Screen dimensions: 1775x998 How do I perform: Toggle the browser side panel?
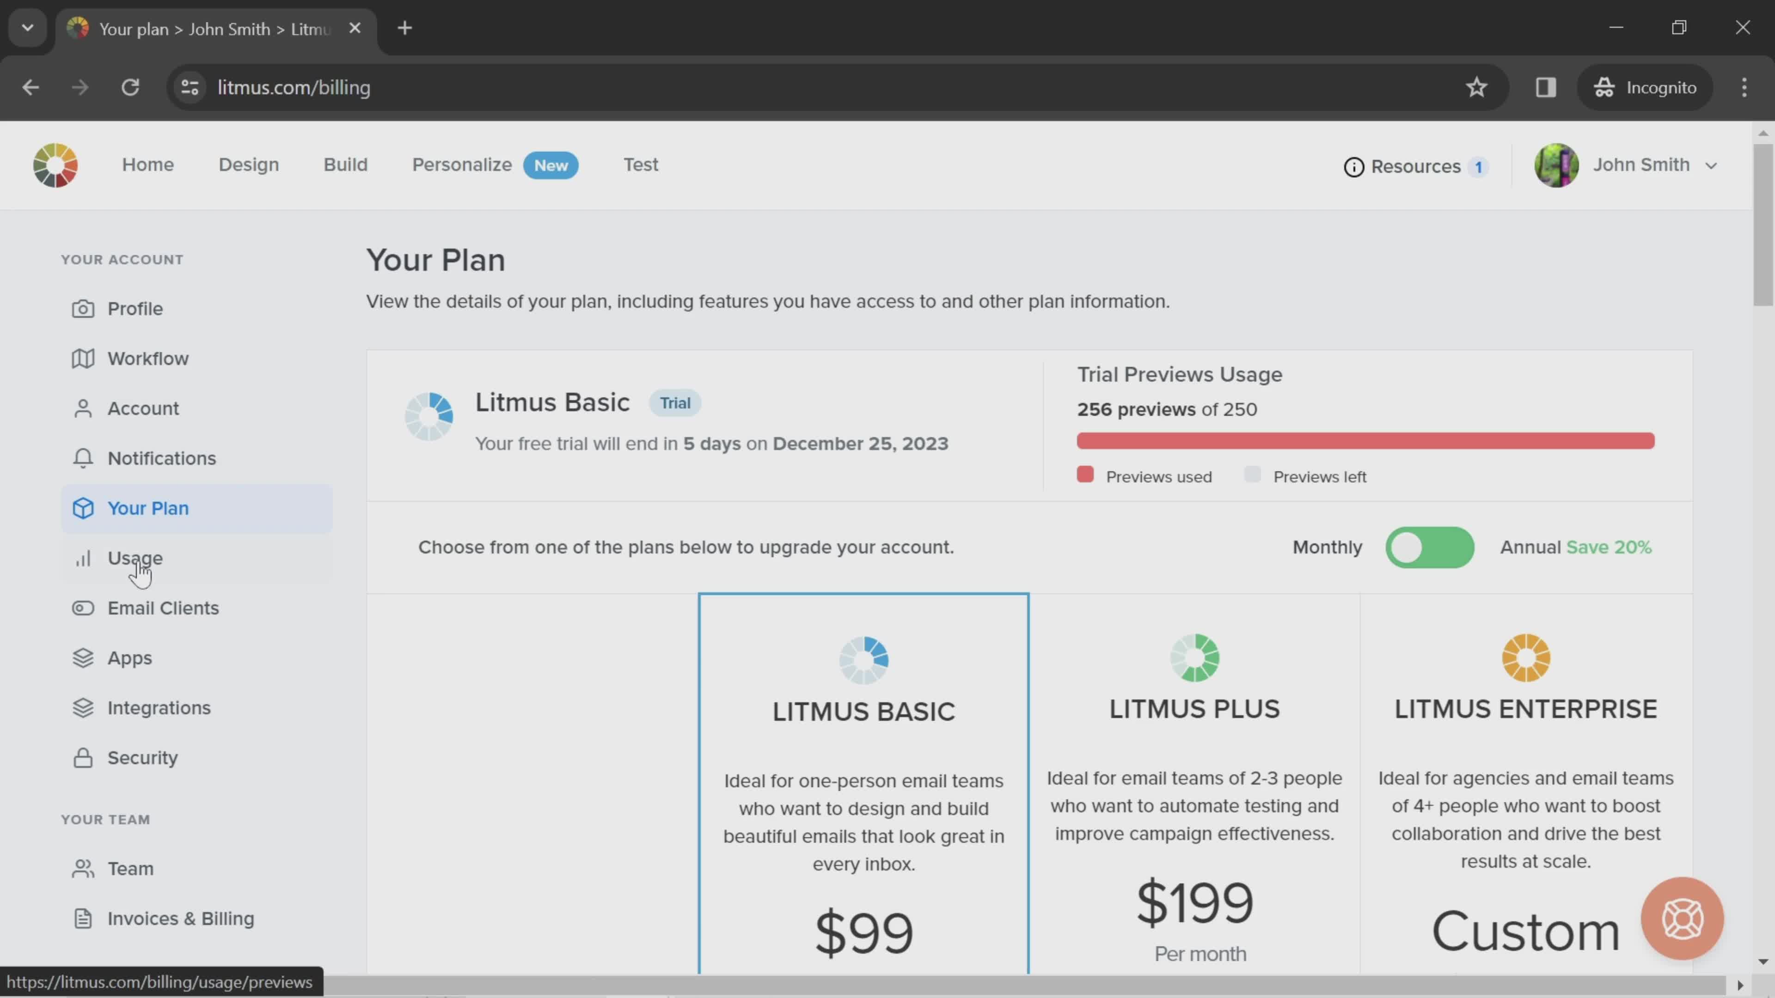[x=1546, y=87]
